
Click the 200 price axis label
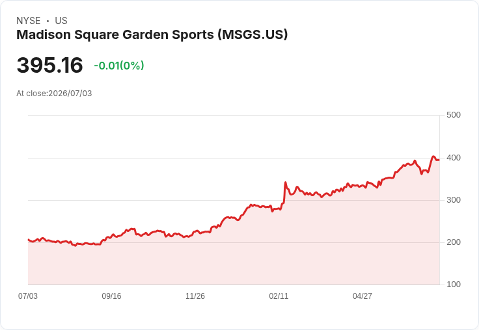pos(454,242)
